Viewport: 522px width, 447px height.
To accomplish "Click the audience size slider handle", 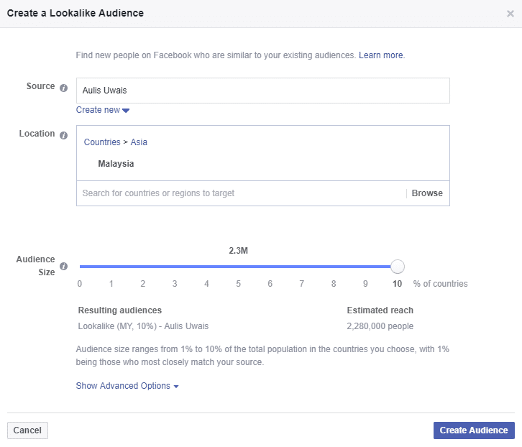I will click(397, 267).
